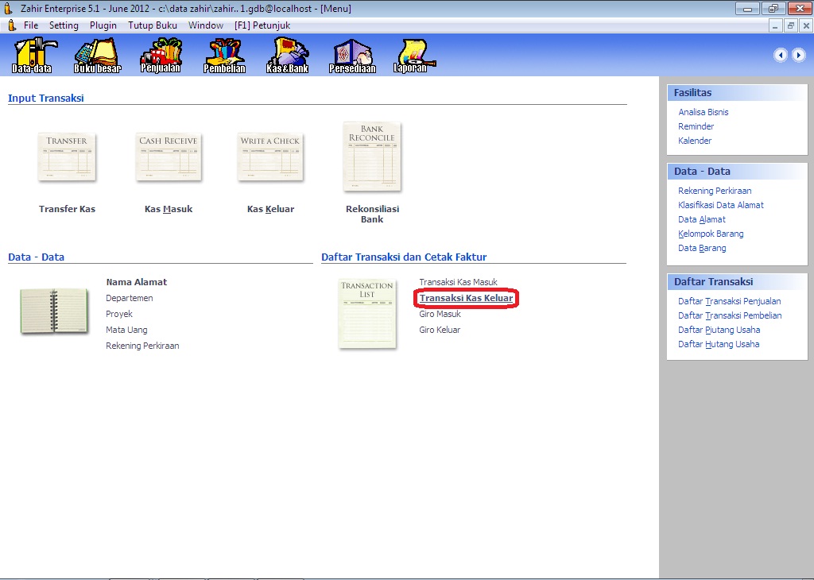
Task: Click the Transaction List icon
Action: 367,313
